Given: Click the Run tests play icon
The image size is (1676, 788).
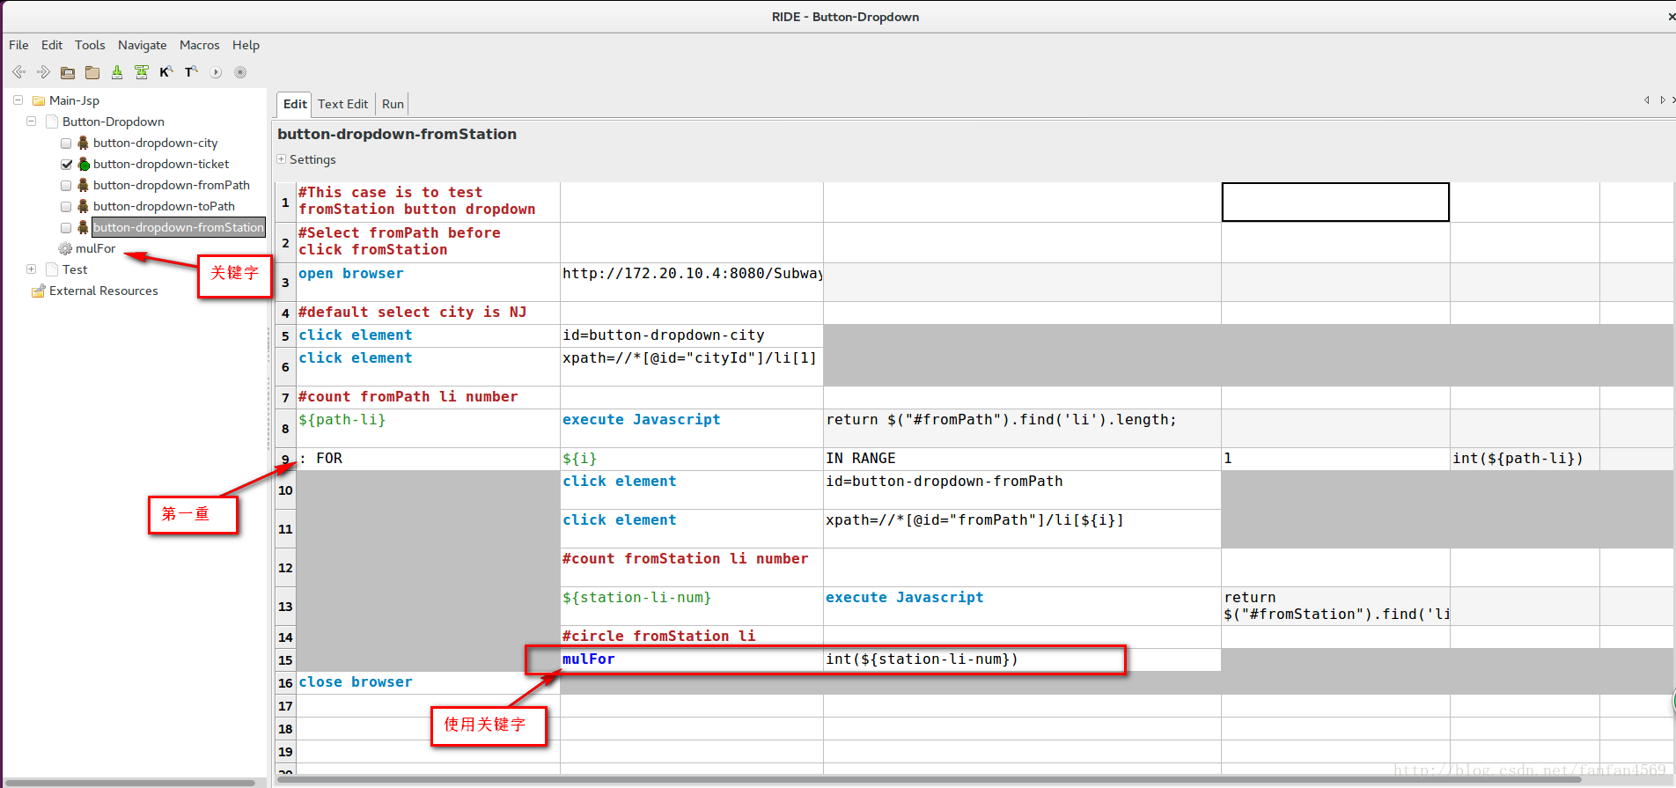Looking at the screenshot, I should point(216,72).
